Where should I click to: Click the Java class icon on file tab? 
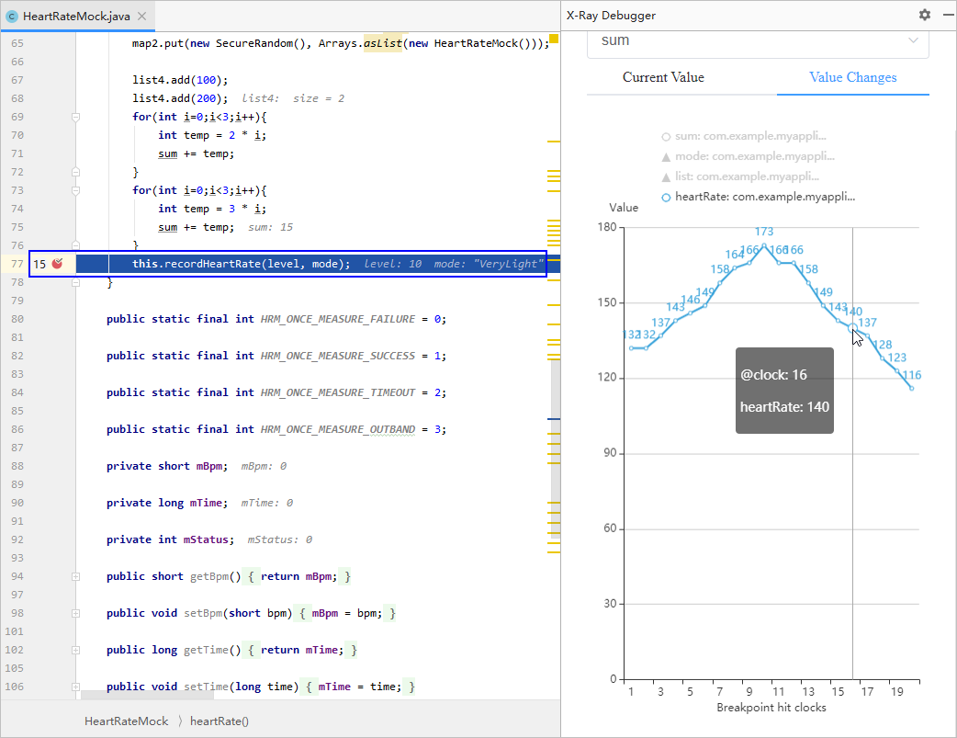click(12, 17)
